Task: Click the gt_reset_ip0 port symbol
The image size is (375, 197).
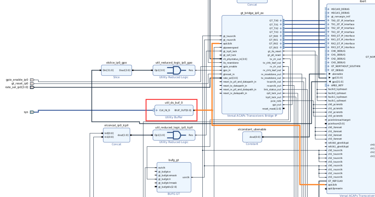Action: click(32, 84)
